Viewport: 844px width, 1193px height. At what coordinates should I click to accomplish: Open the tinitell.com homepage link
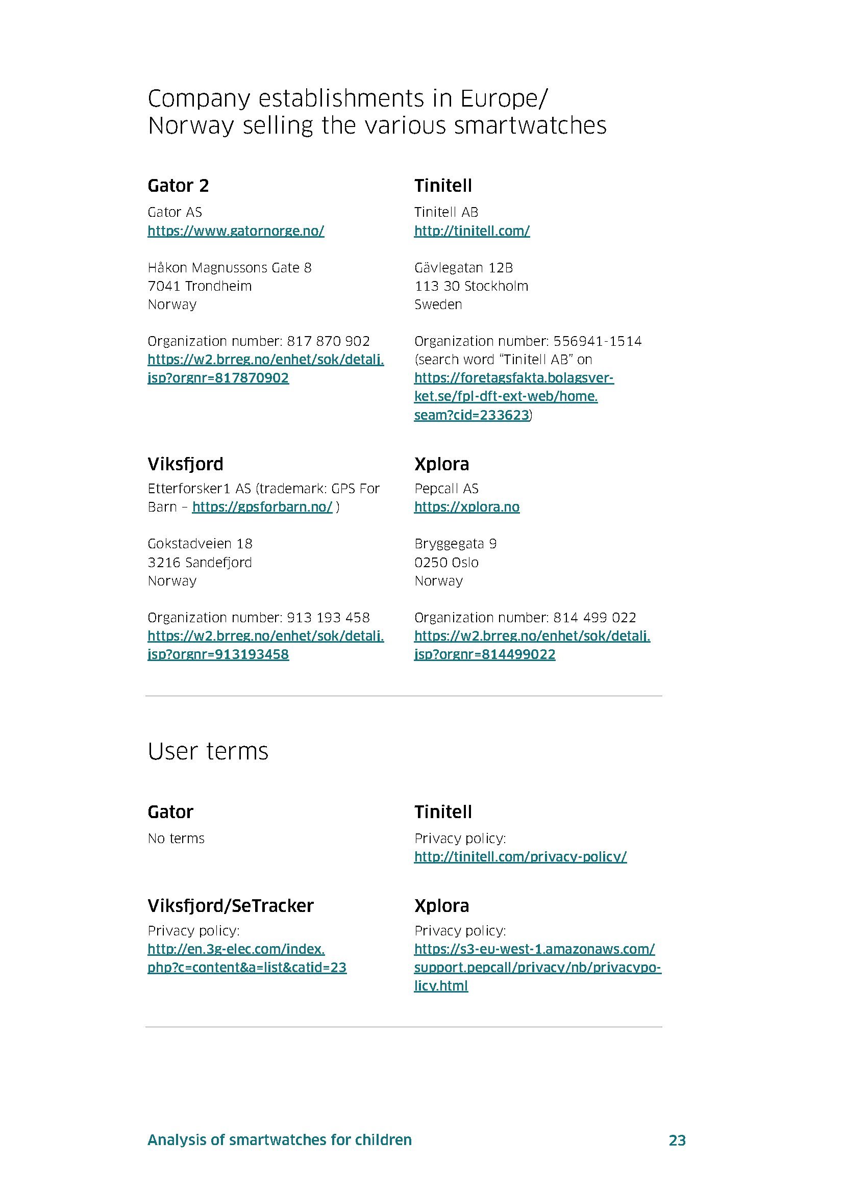(471, 231)
